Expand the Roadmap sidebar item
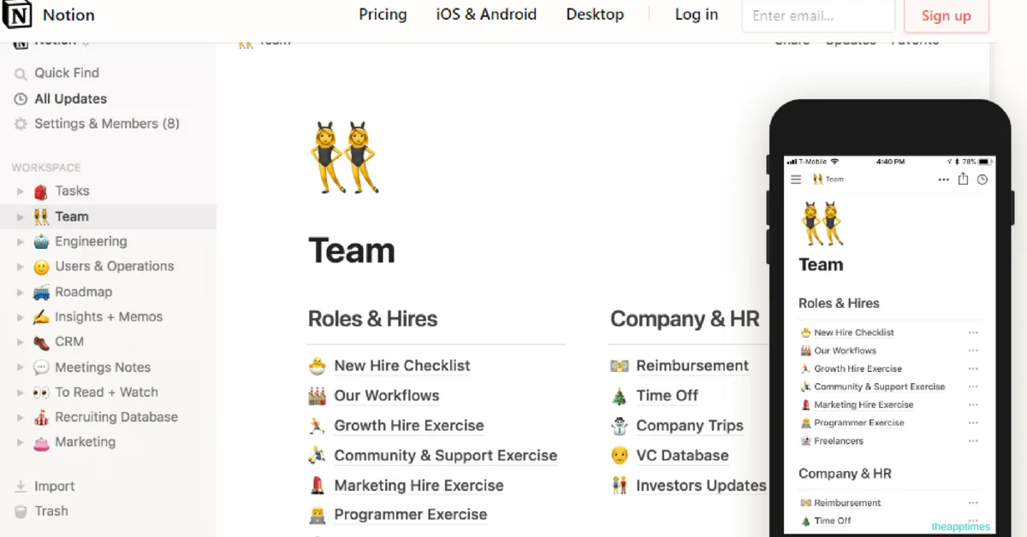Screen dimensions: 1027x537 tap(21, 292)
